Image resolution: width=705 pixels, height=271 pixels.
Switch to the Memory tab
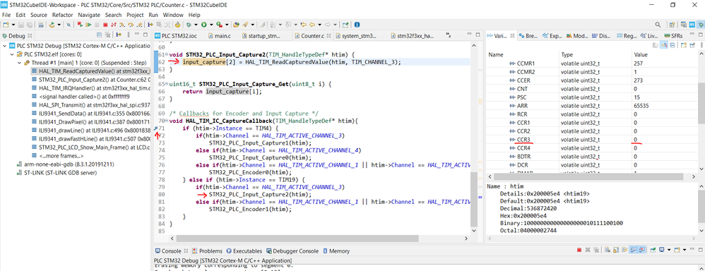pos(336,251)
